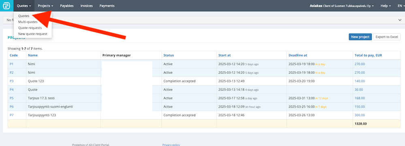Viewport: 405px width, 146px height.
Task: Open the Projects dropdown menu
Action: (x=45, y=6)
